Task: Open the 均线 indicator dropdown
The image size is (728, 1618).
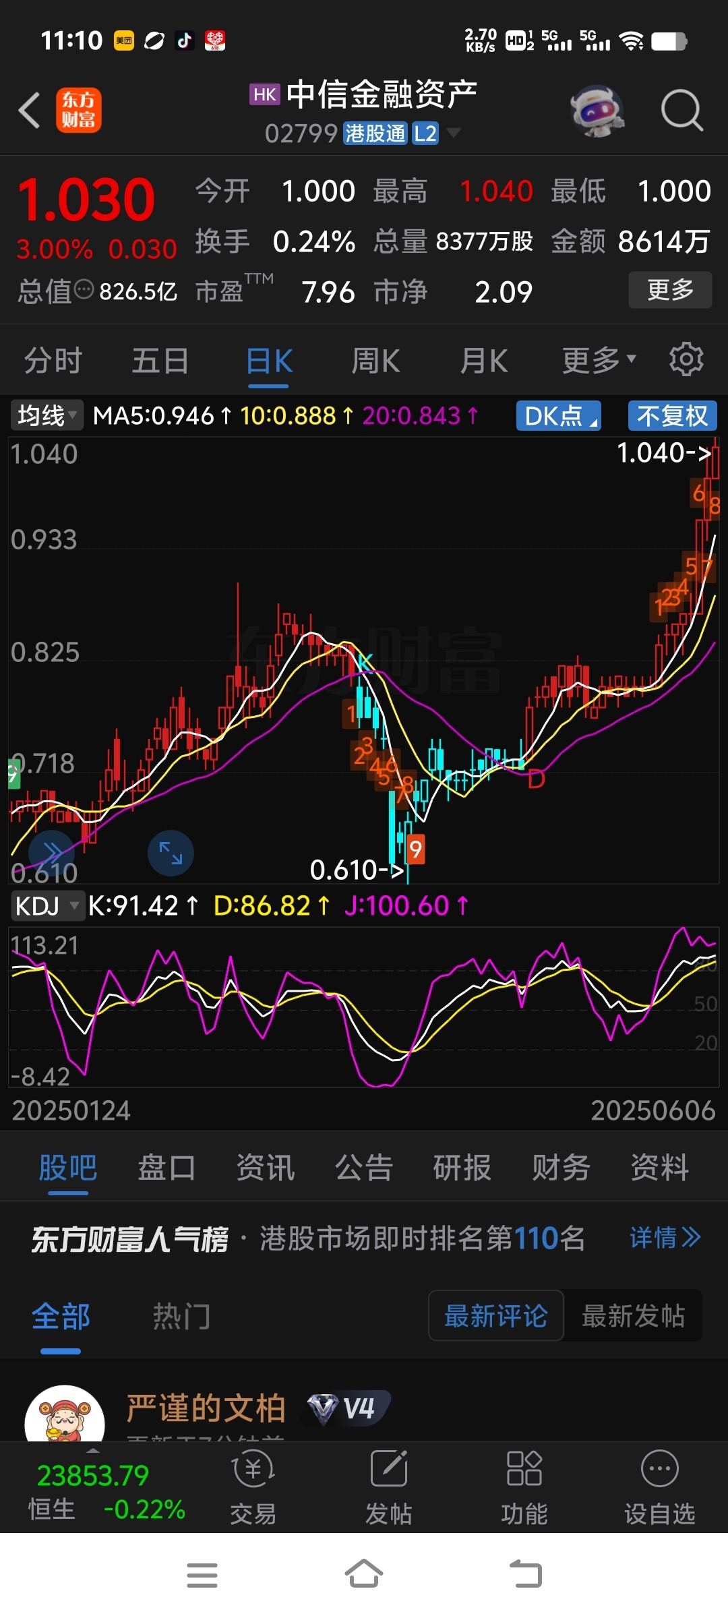Action: pyautogui.click(x=47, y=415)
